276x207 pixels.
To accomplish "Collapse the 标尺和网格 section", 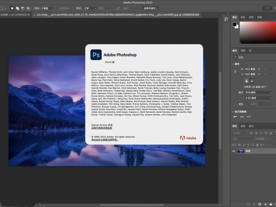I will tap(233, 112).
